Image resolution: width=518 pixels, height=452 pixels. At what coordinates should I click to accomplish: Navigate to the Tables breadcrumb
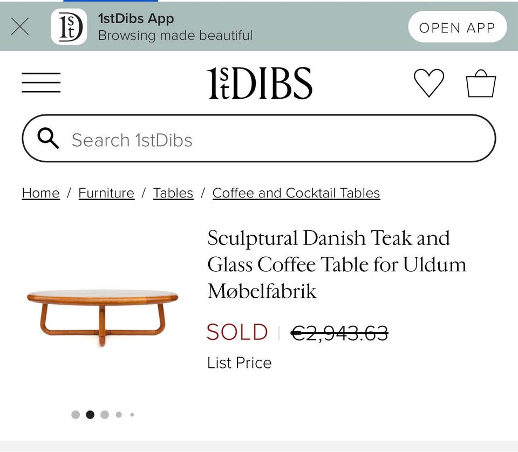[x=173, y=193]
